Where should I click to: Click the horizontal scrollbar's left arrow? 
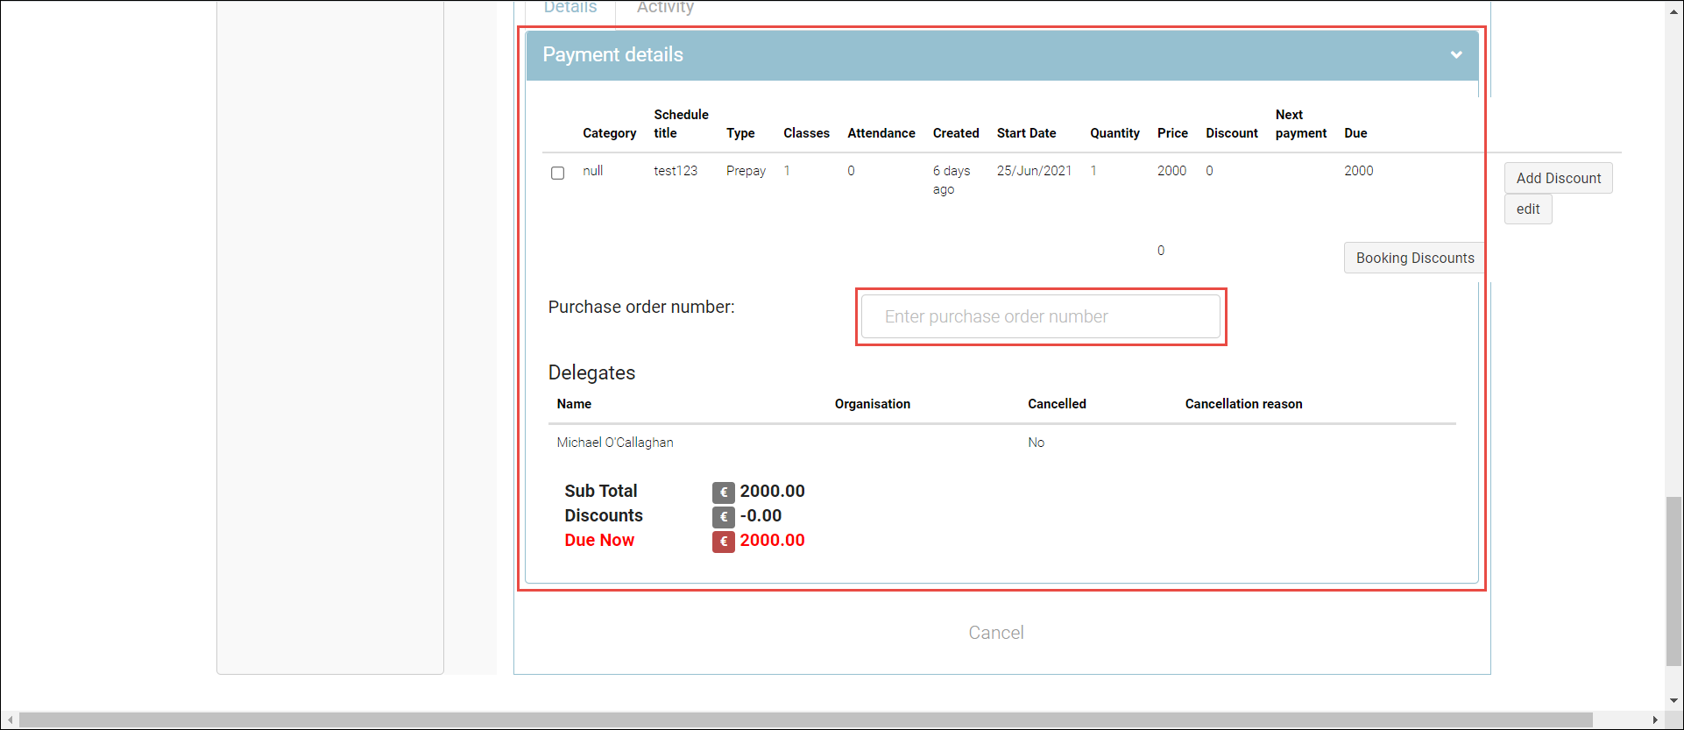pos(10,720)
